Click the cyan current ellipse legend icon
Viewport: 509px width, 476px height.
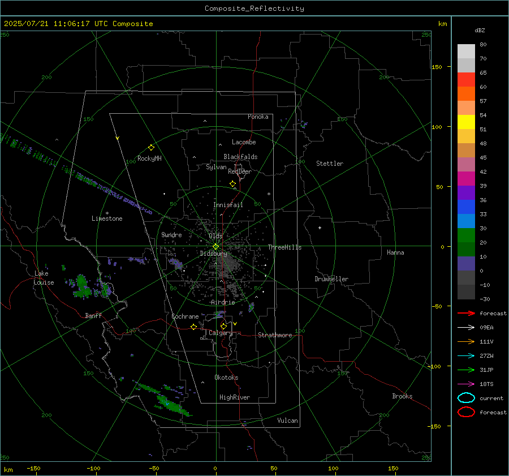point(466,398)
